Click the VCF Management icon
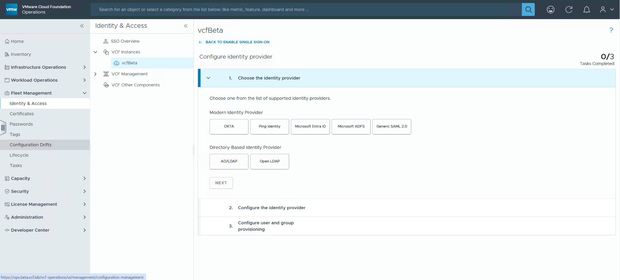 coord(106,74)
